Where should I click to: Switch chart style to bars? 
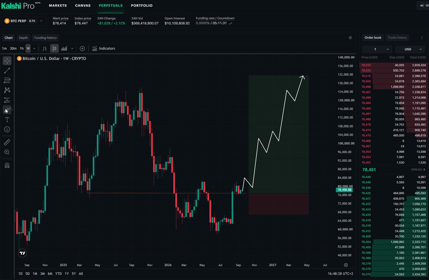(x=45, y=49)
